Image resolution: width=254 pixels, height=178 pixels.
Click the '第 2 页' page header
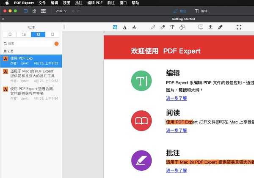click(8, 51)
